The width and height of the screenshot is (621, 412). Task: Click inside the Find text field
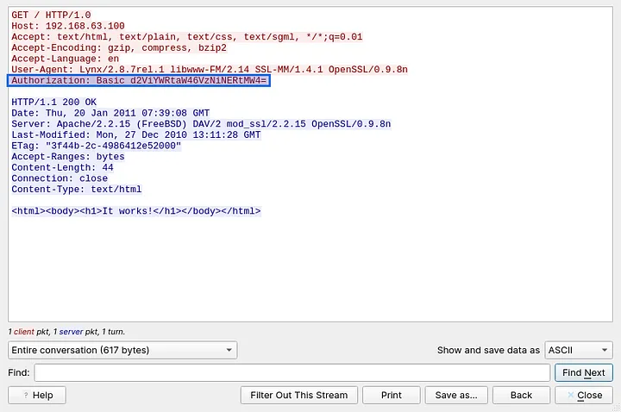tap(292, 373)
